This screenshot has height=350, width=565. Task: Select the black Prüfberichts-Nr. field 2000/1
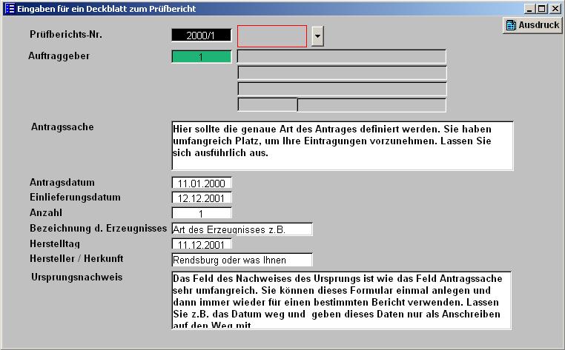[202, 35]
